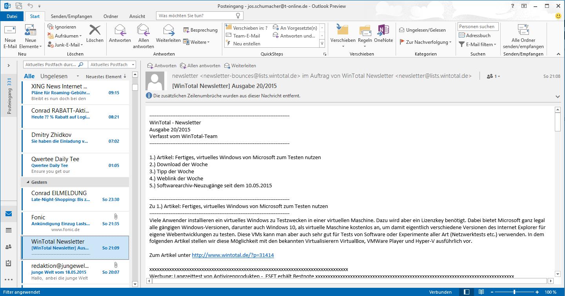Create a new email with Neue E-Mail

tap(10, 37)
